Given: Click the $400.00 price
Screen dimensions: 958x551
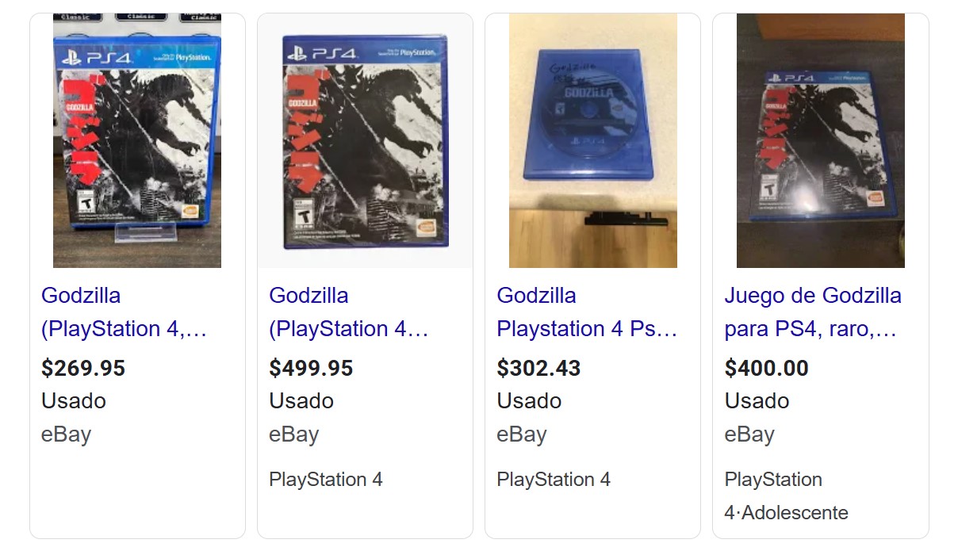Looking at the screenshot, I should (766, 368).
